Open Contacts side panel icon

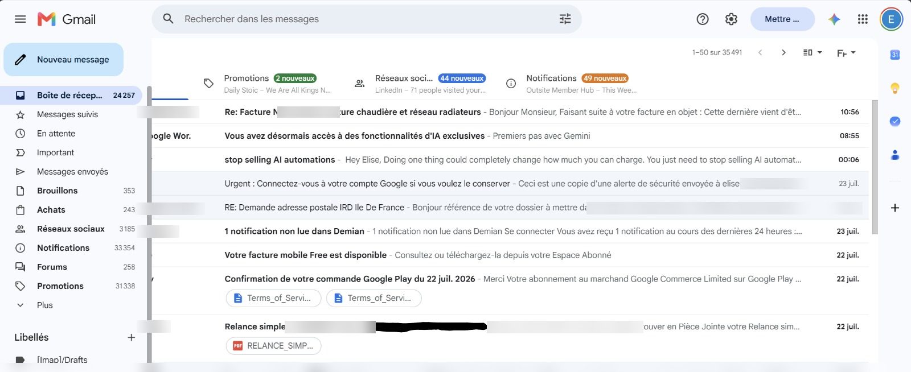[x=895, y=155]
